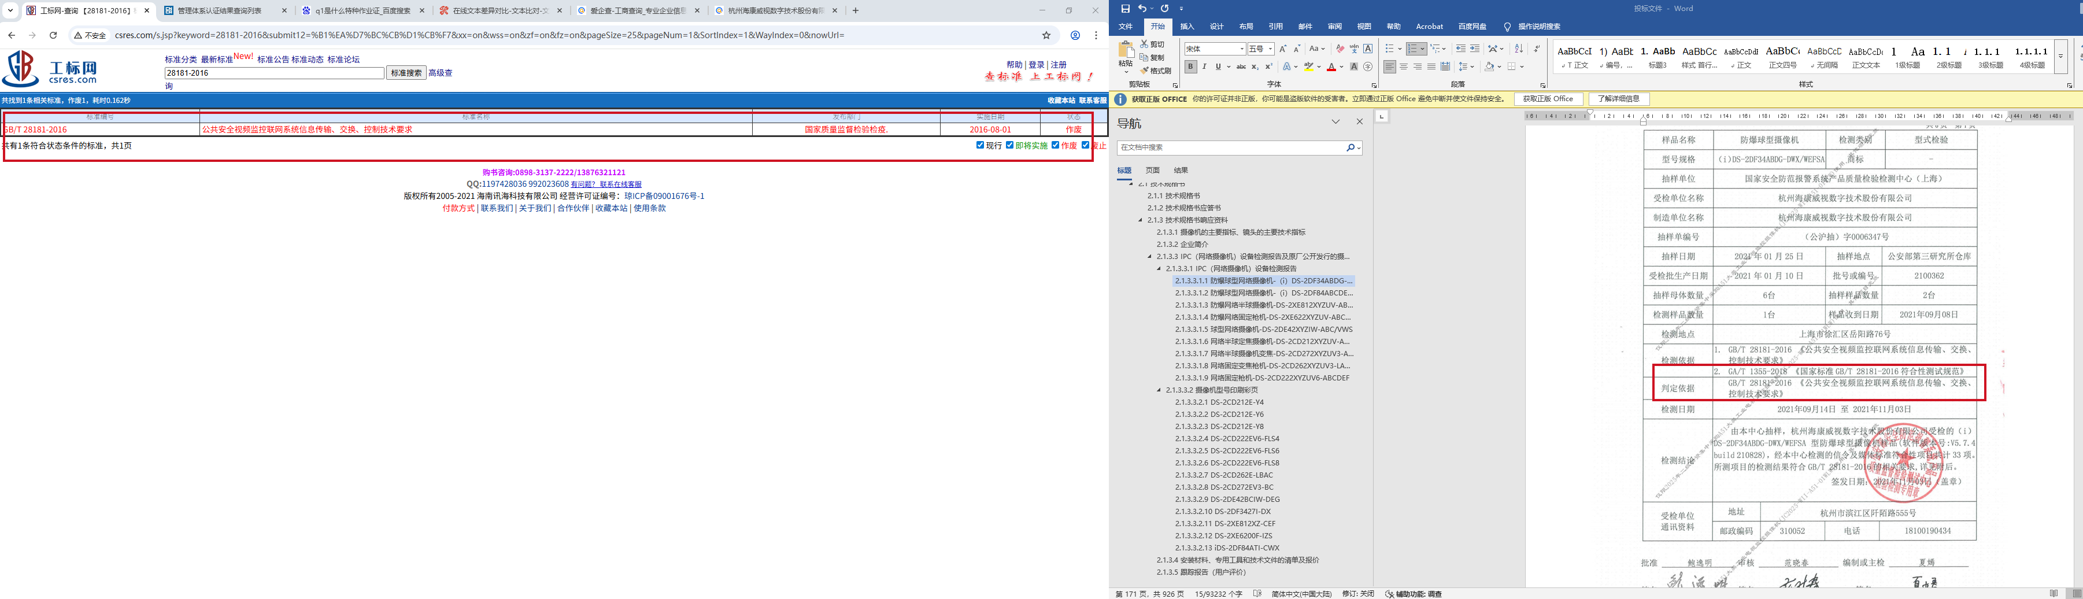The height and width of the screenshot is (599, 2083).
Task: Apply strikethrough with the abc icon
Action: pyautogui.click(x=1241, y=67)
